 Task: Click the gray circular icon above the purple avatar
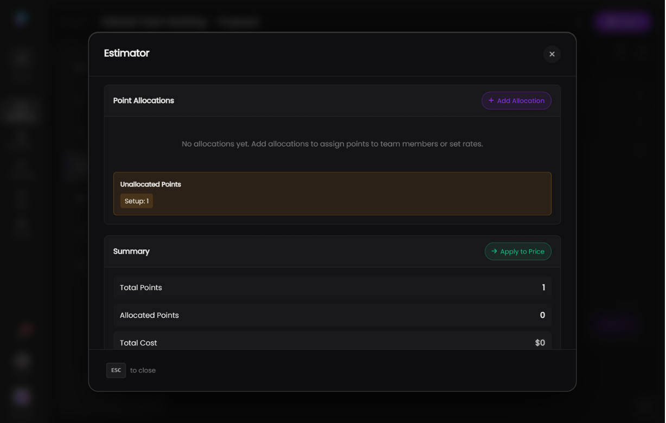22,361
